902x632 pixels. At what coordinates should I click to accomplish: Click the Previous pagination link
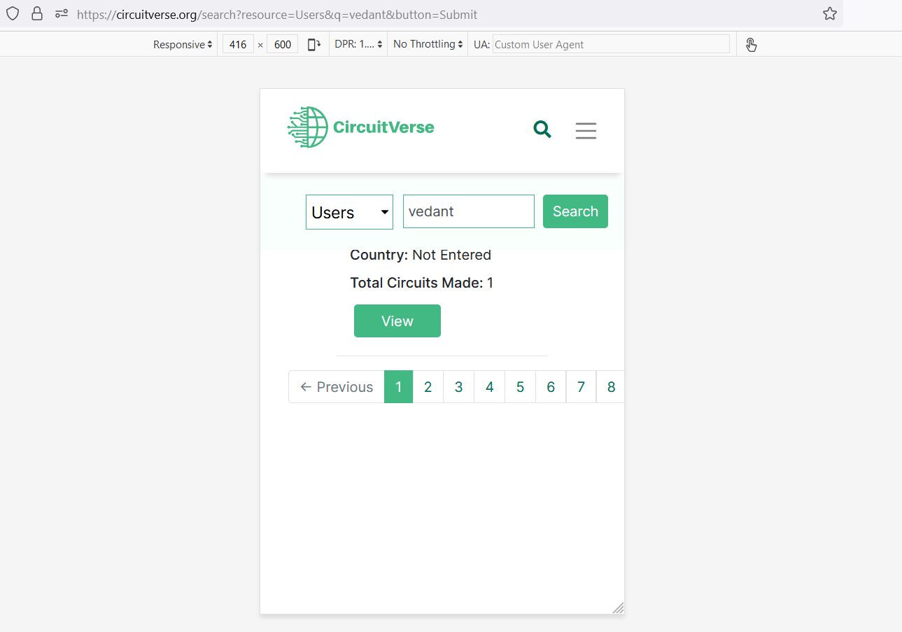pos(337,386)
